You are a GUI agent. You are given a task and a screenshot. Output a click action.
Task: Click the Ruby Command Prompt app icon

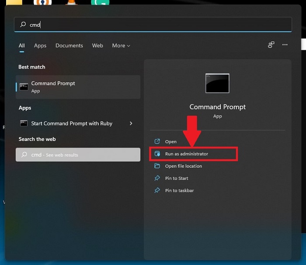[24, 124]
